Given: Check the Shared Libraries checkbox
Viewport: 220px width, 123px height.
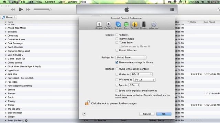Looking at the screenshot, I should [x=117, y=50].
